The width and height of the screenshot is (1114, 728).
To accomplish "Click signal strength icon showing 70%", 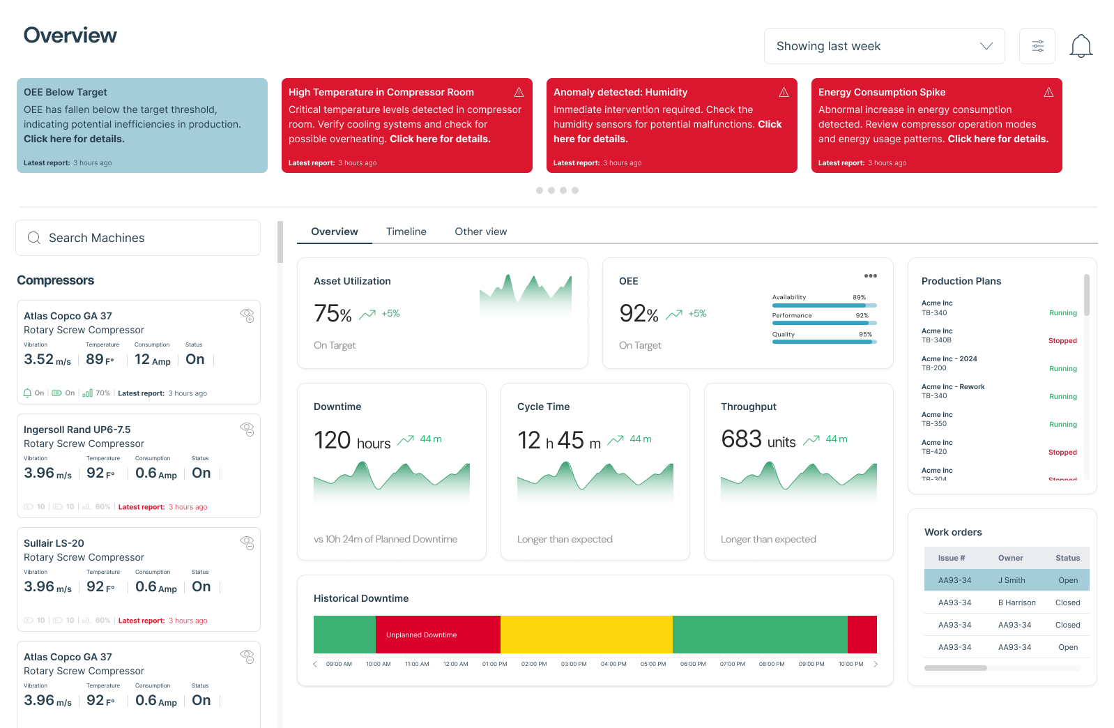I will [88, 393].
